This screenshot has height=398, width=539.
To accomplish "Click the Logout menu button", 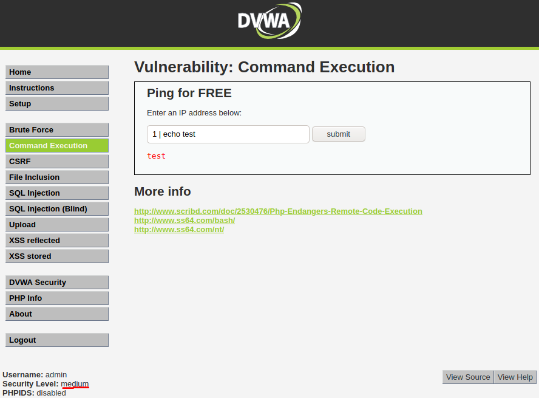I will [57, 340].
